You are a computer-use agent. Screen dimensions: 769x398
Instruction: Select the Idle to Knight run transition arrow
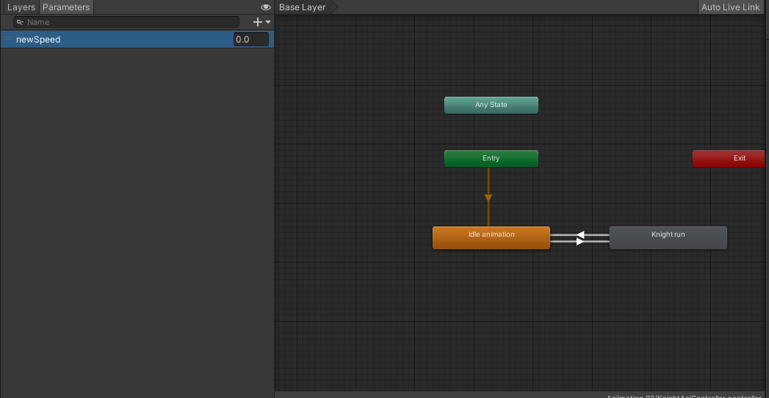point(580,241)
